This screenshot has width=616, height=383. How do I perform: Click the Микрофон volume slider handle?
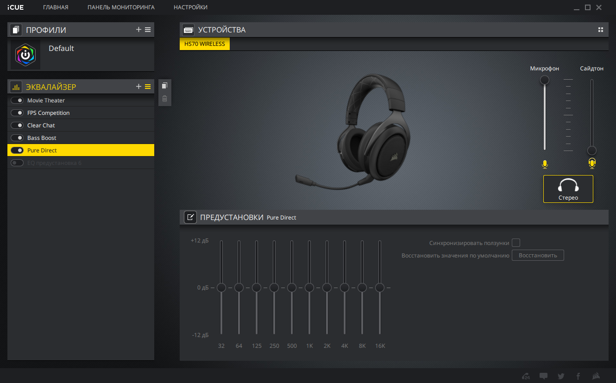(545, 80)
